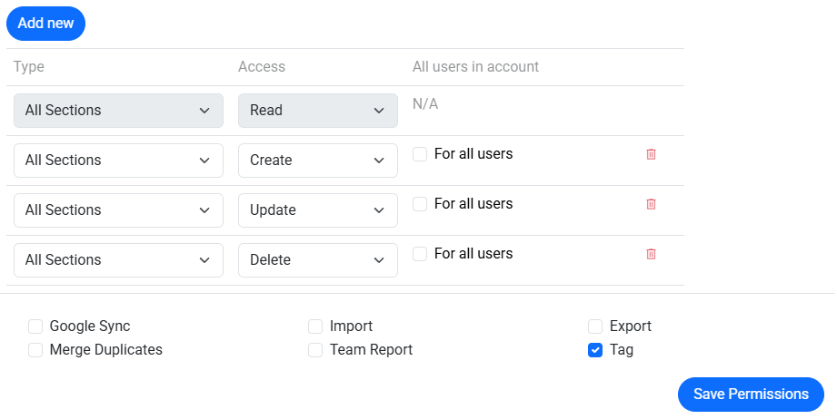Enable Merge Duplicates permission

click(x=35, y=350)
